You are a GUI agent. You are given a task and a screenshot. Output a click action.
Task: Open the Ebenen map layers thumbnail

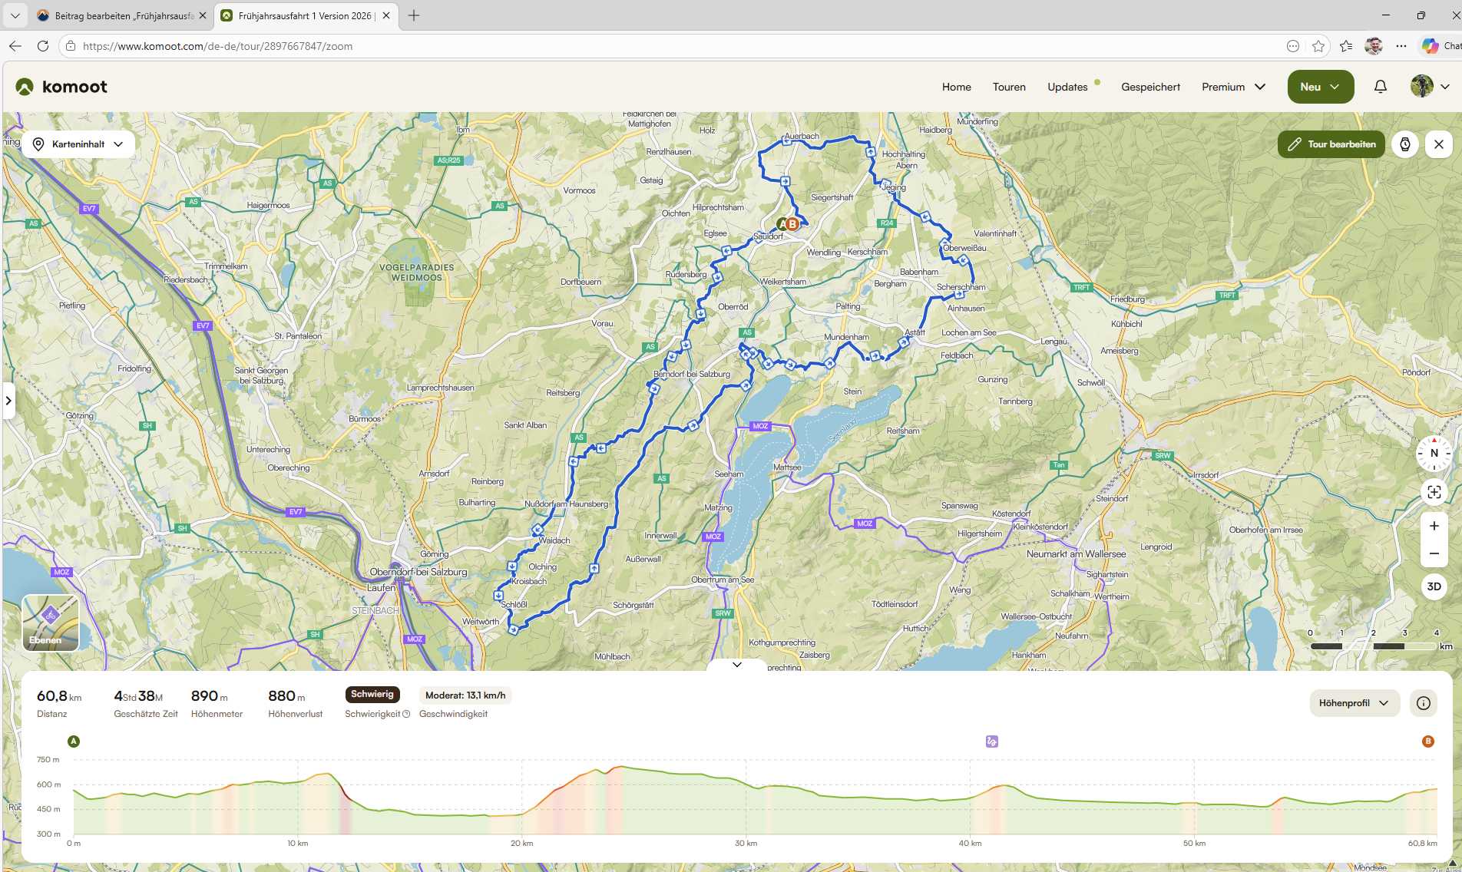[x=51, y=623]
